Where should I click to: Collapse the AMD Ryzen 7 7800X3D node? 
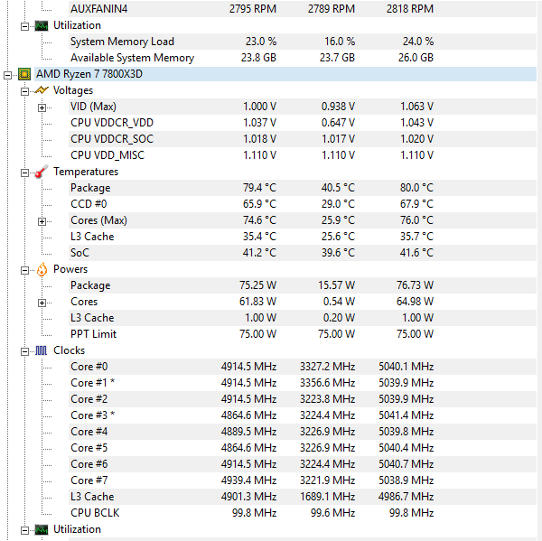coord(7,75)
